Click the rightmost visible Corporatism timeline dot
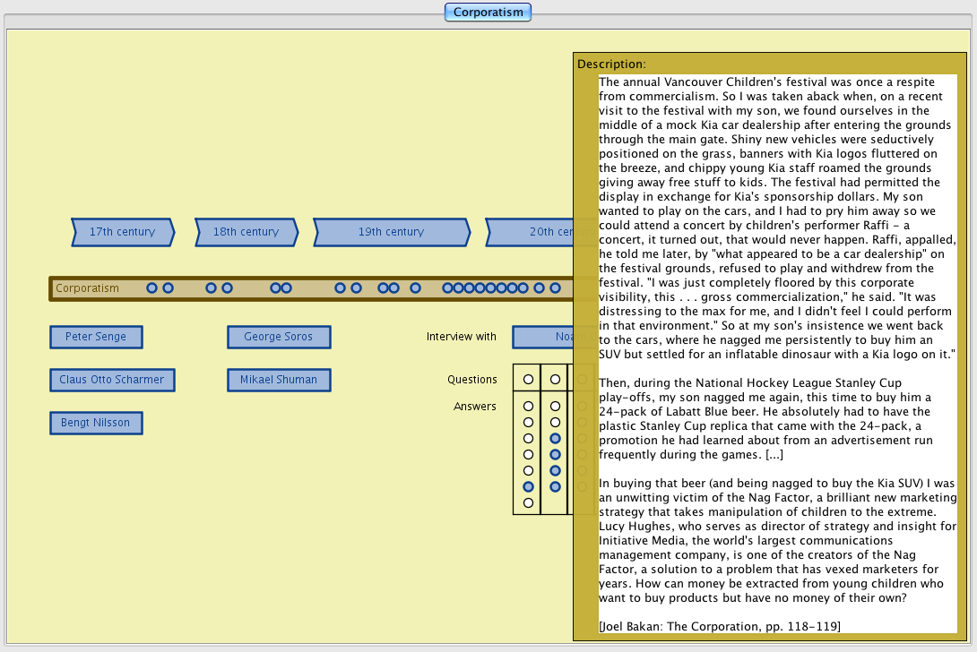 tap(555, 288)
